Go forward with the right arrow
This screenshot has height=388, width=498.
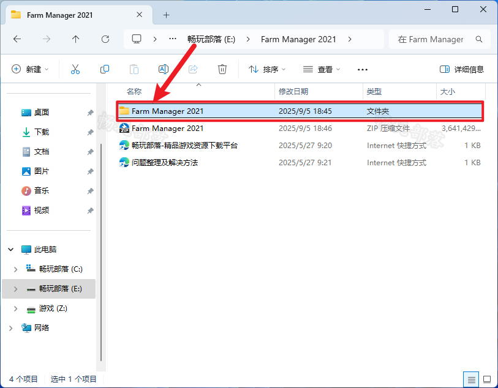(47, 39)
